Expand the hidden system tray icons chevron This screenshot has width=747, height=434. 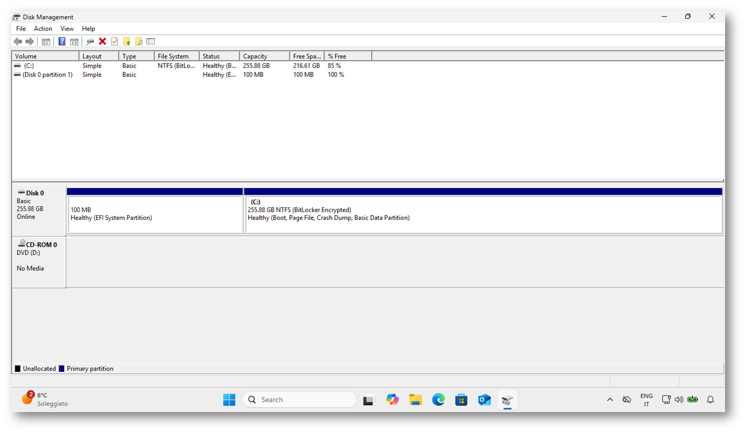click(x=610, y=400)
